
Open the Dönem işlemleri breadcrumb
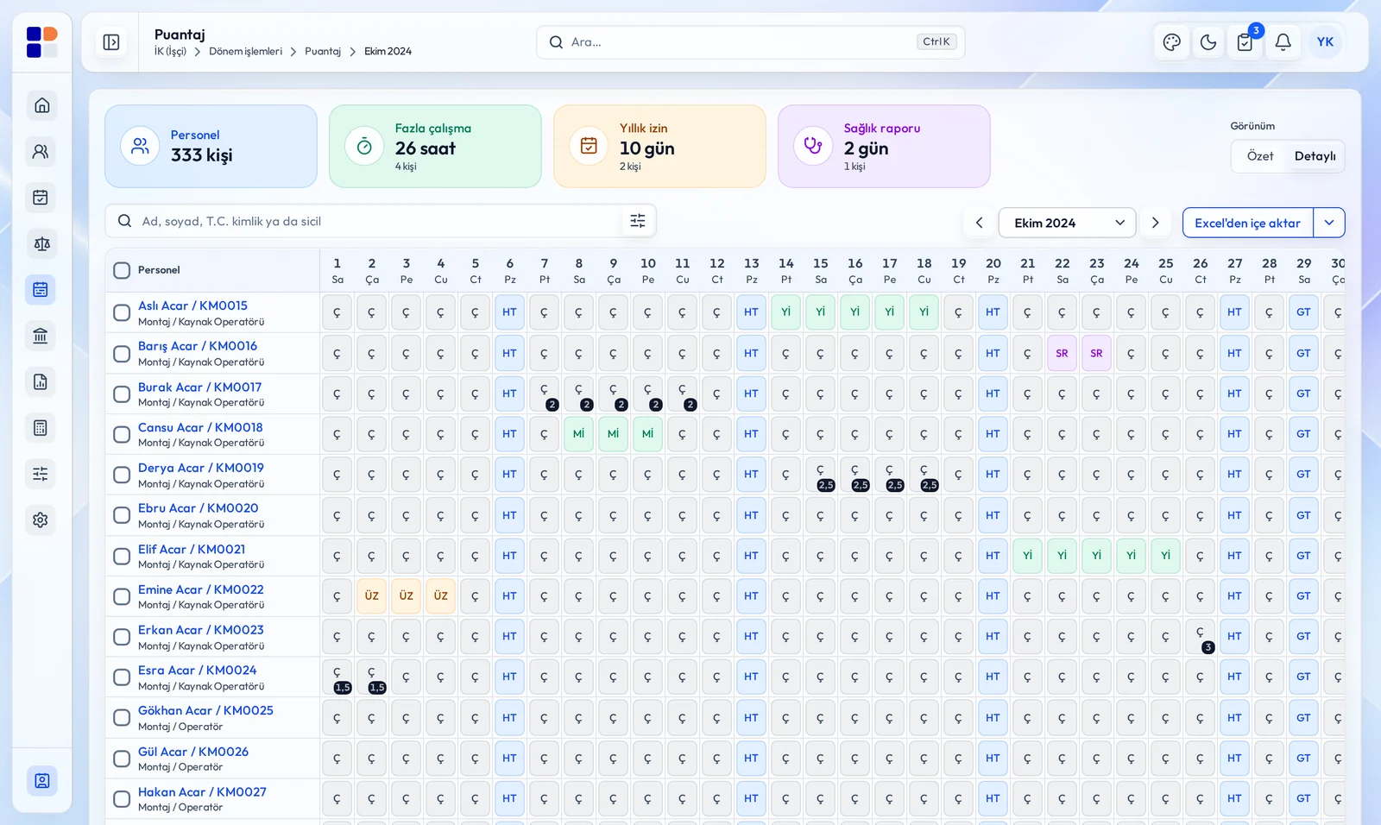[x=245, y=52]
